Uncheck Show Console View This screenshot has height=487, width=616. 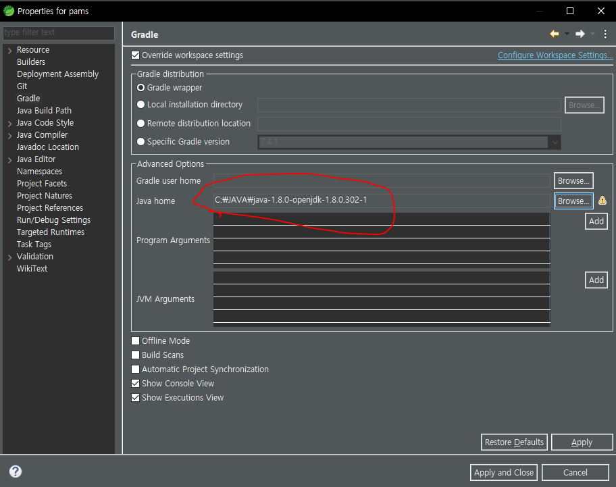(135, 383)
